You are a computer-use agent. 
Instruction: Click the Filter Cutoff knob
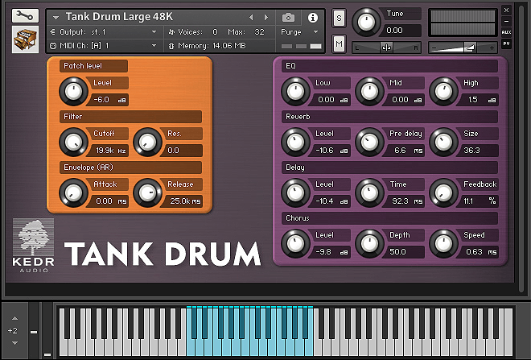[73, 142]
